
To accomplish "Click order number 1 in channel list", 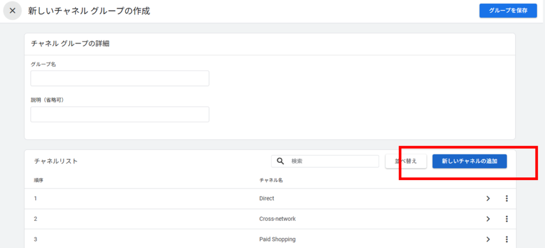I will (x=35, y=199).
